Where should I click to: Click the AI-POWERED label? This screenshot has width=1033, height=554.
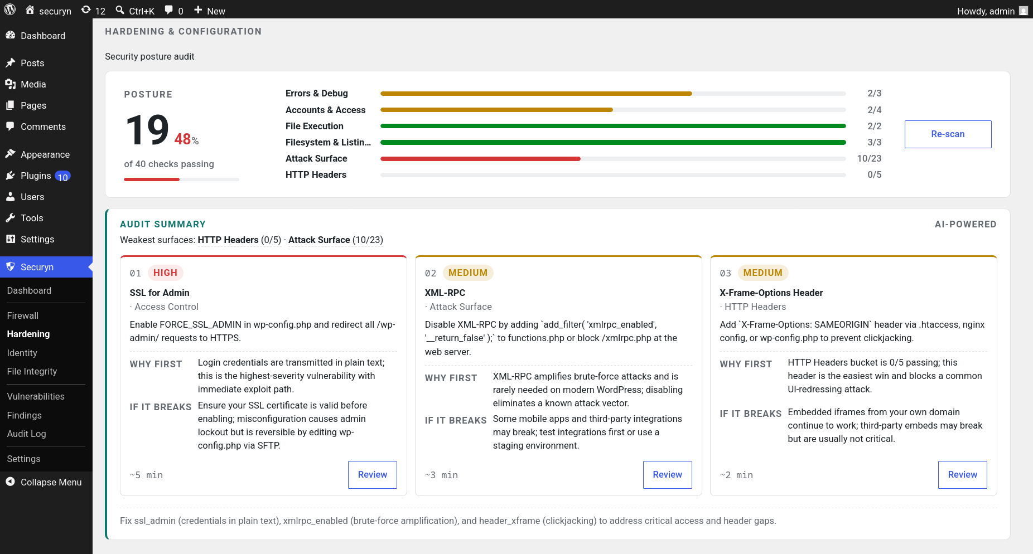pos(966,225)
